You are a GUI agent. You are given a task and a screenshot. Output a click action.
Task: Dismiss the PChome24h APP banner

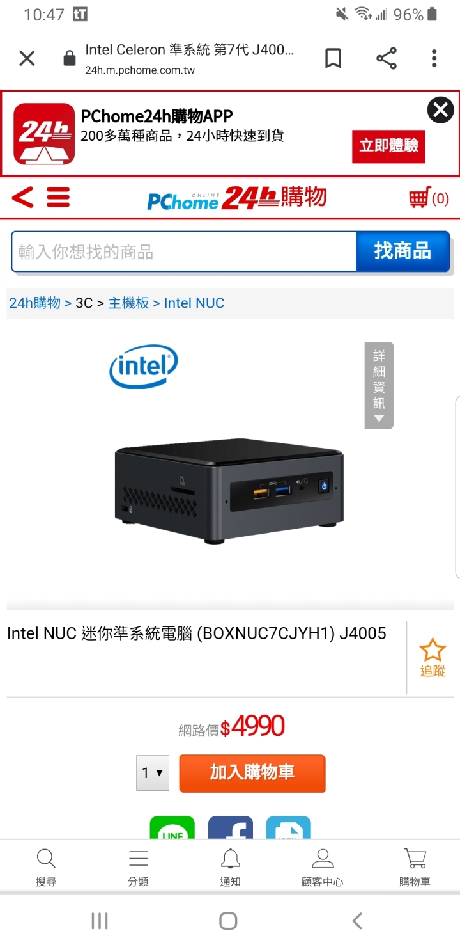pyautogui.click(x=440, y=110)
